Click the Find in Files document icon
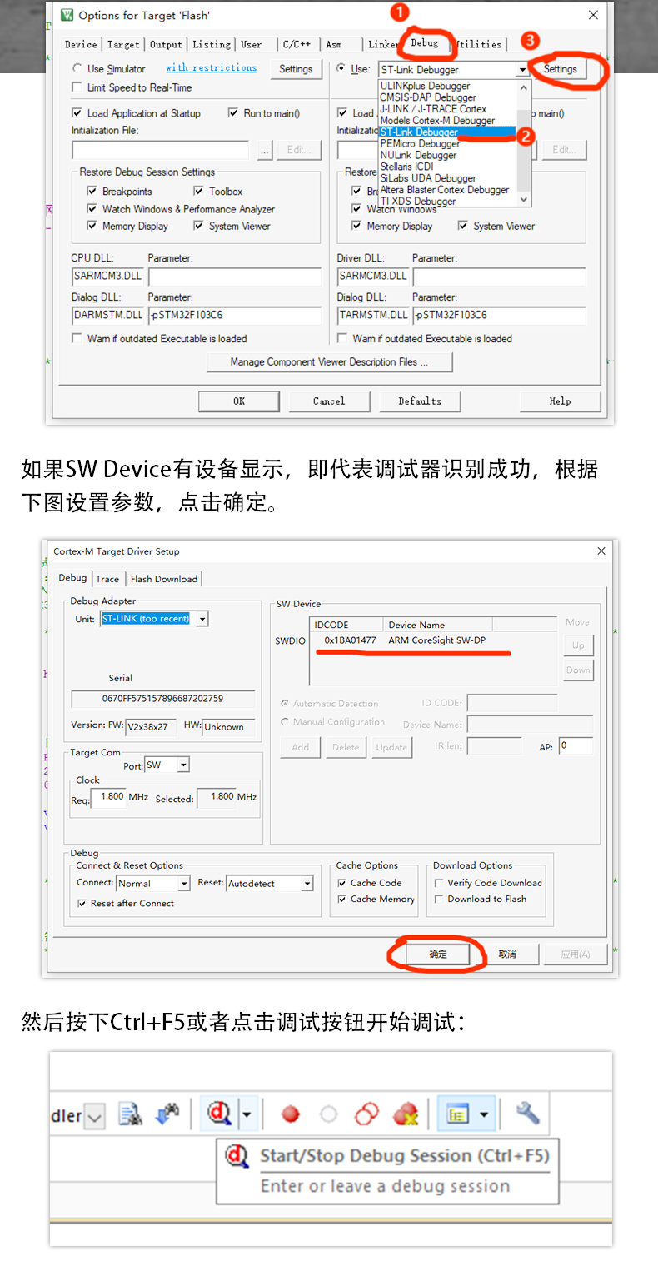658x1271 pixels. click(x=129, y=1114)
